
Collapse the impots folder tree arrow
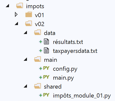(x=7, y=6)
